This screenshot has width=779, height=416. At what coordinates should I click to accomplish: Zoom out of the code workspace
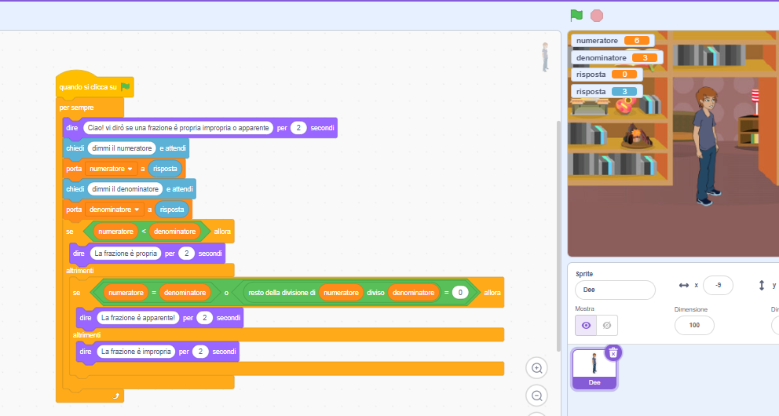537,396
